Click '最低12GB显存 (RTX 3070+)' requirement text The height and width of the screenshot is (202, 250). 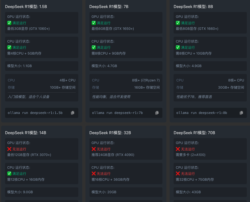[29, 155]
